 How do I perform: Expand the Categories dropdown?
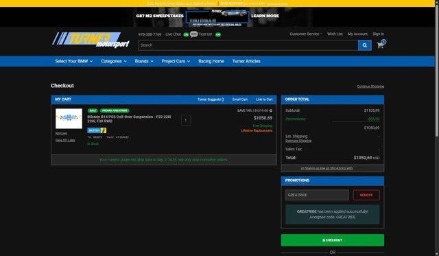(114, 61)
